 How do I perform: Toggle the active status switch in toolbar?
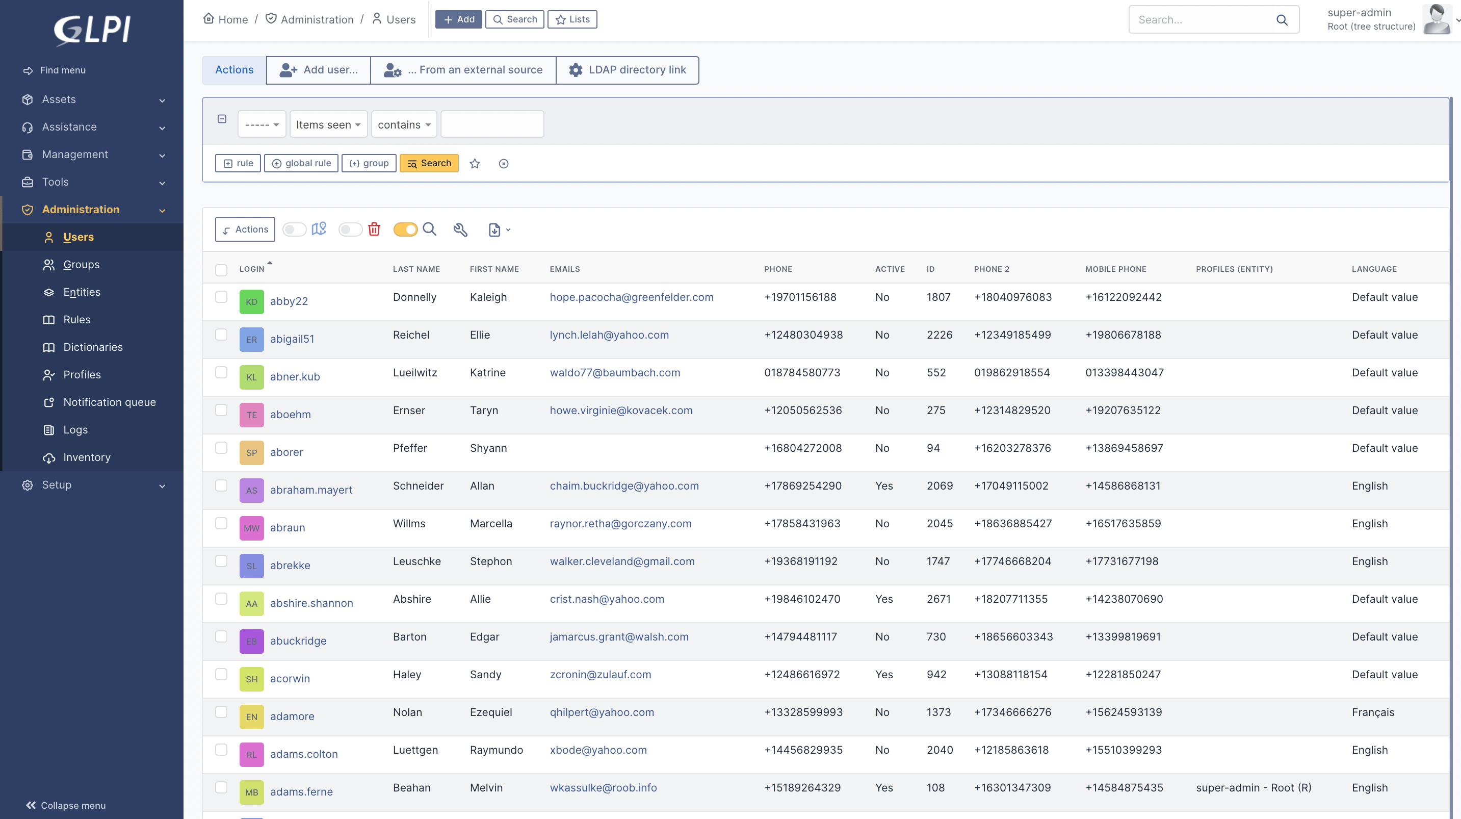404,230
